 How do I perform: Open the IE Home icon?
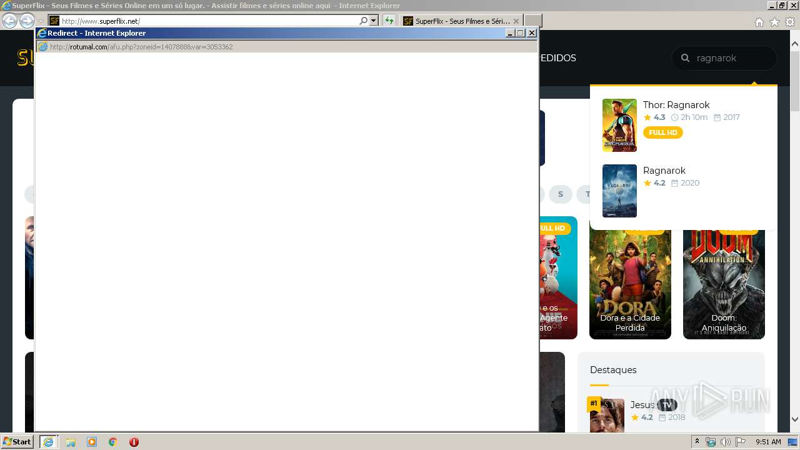(x=759, y=22)
